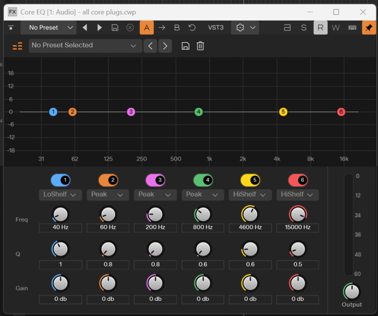Viewport: 378px width, 316px height.
Task: Click band 6 red node on the graph
Action: [341, 112]
